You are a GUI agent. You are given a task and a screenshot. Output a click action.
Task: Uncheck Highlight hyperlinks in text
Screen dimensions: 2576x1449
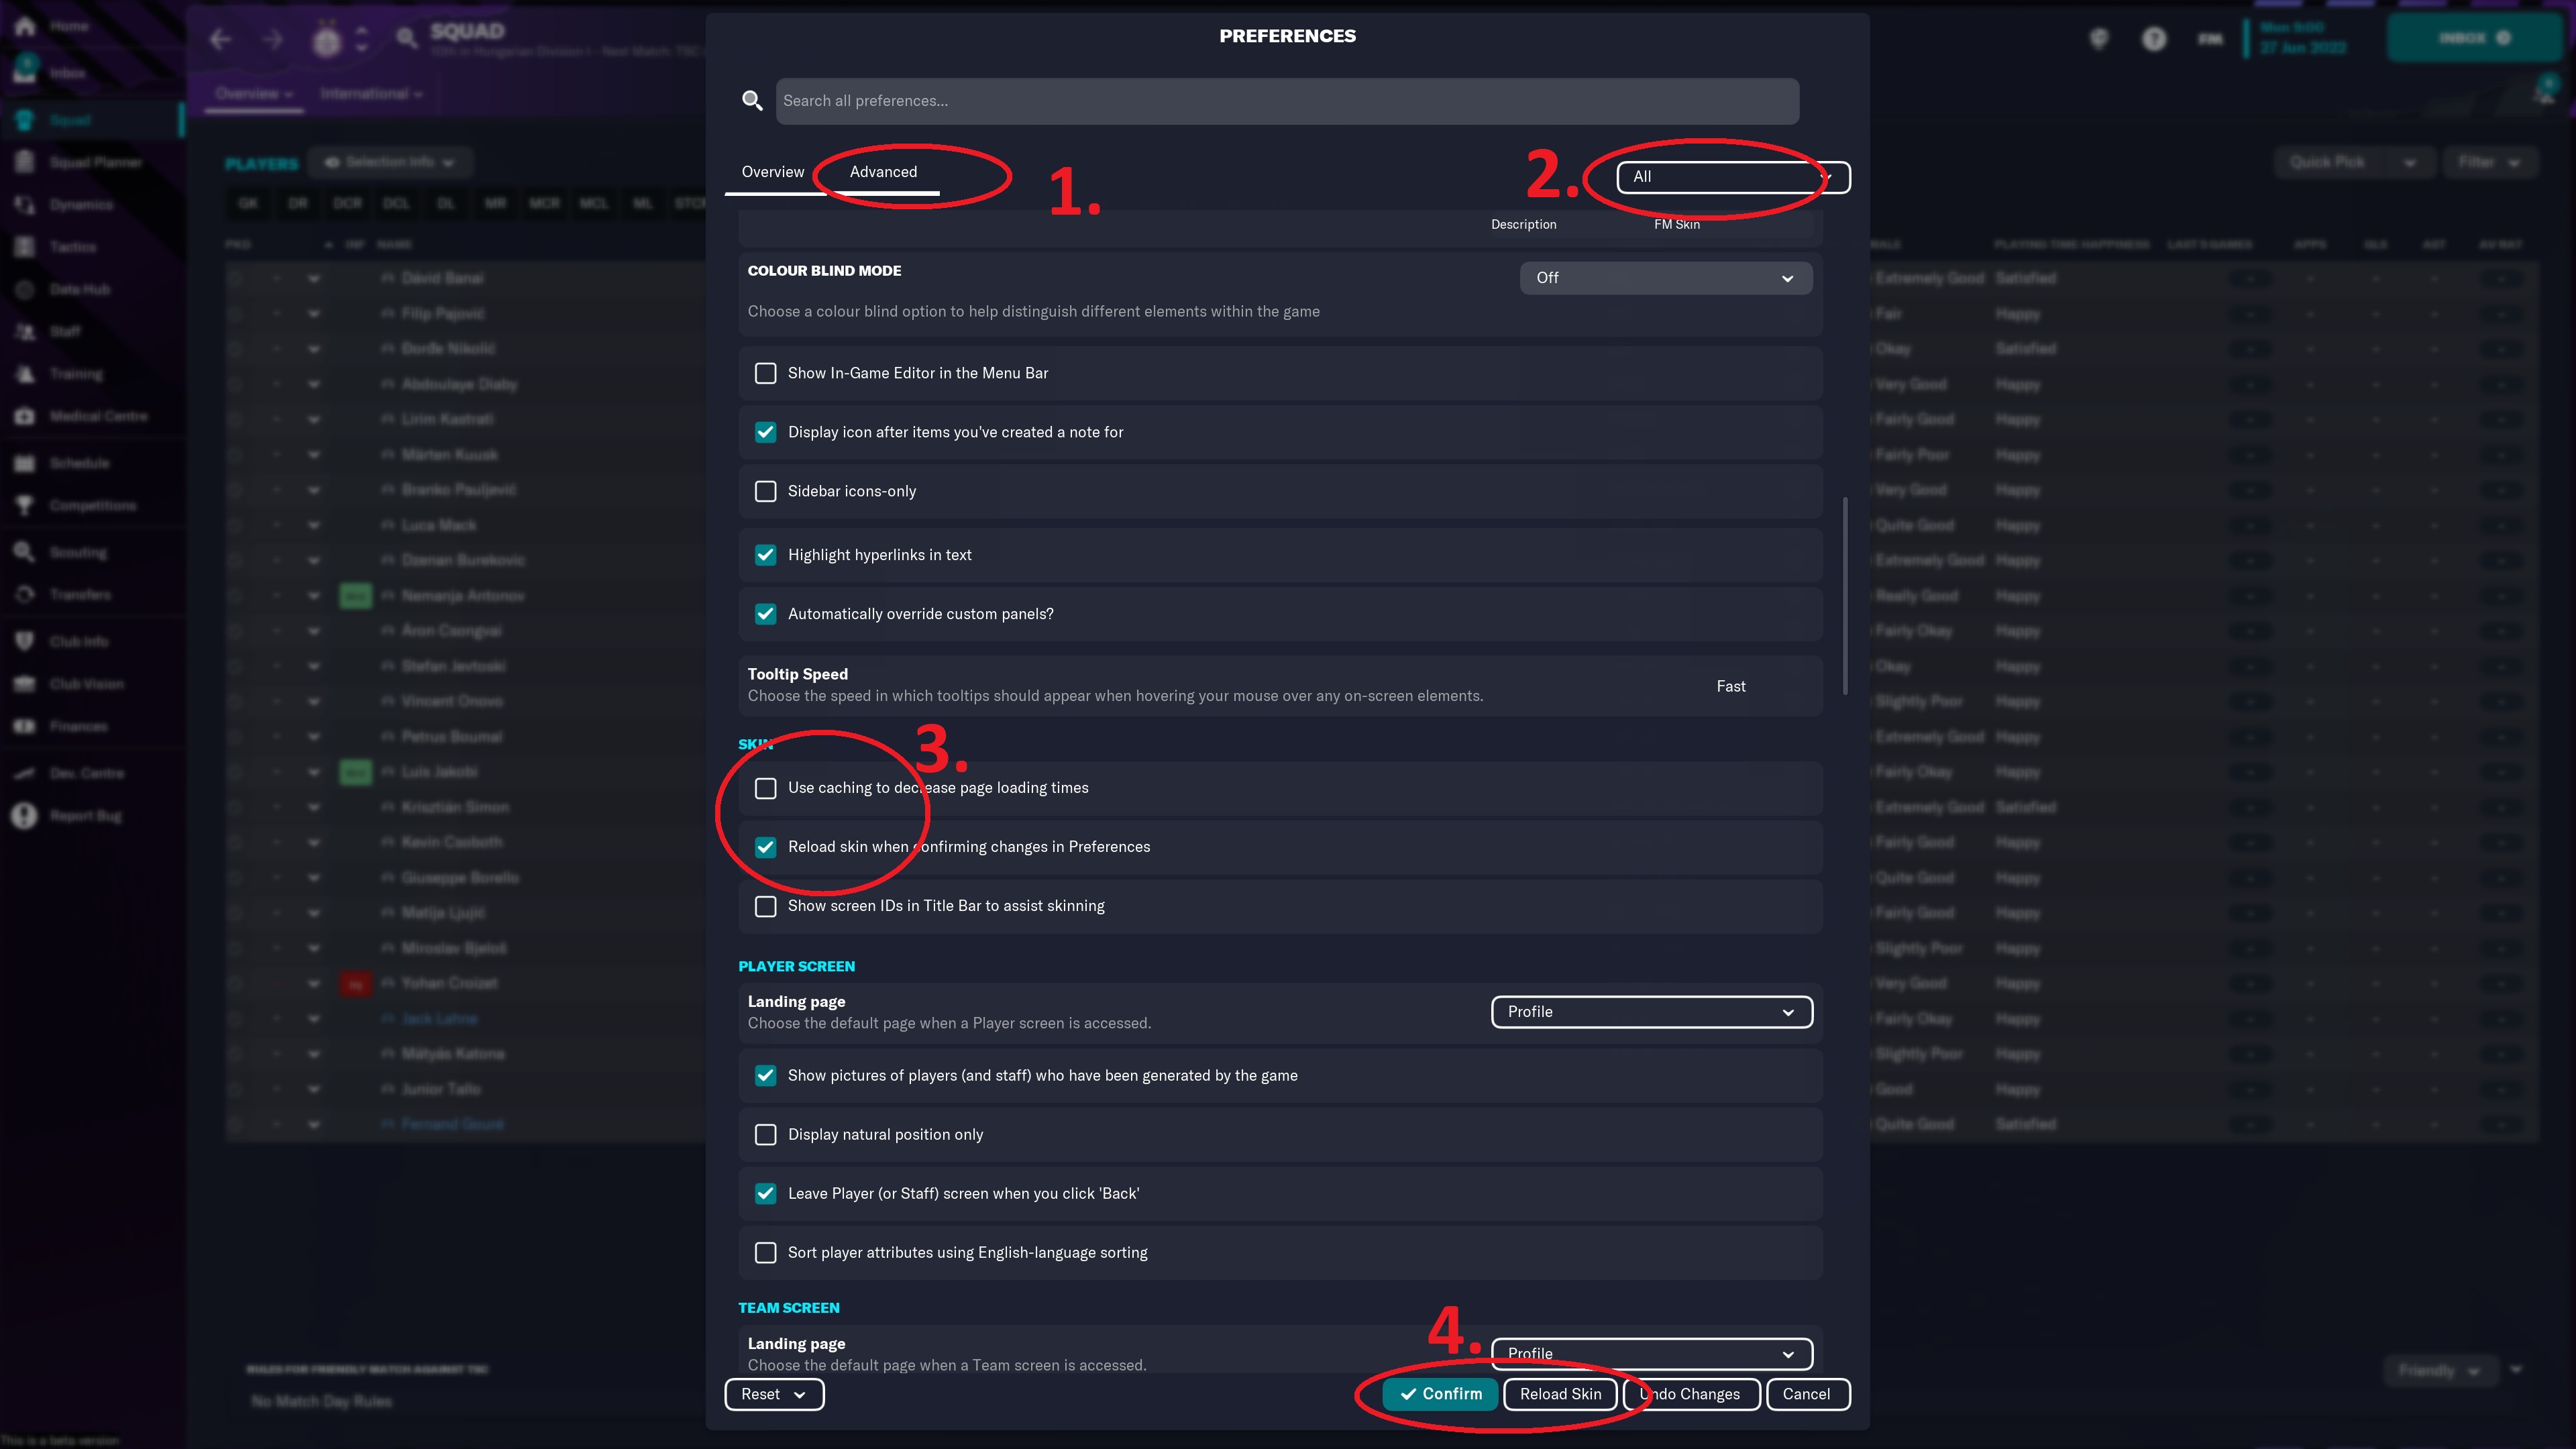coord(765,555)
